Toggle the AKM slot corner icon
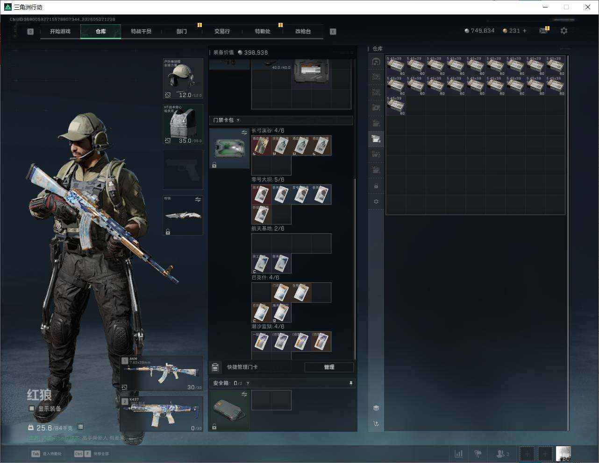The height and width of the screenshot is (463, 599). pos(125,387)
